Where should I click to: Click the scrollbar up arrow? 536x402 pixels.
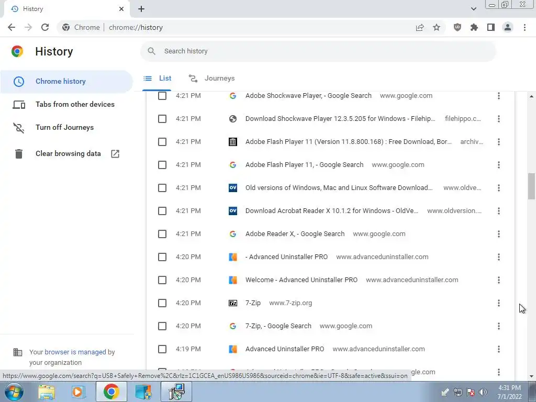[x=531, y=96]
